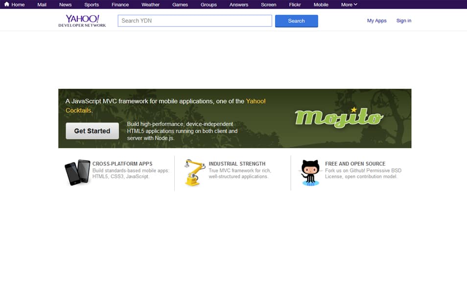The height and width of the screenshot is (293, 467).
Task: Click the Home house icon
Action: (6, 4)
